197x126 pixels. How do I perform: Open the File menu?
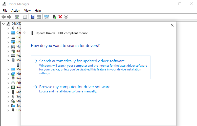5,11
